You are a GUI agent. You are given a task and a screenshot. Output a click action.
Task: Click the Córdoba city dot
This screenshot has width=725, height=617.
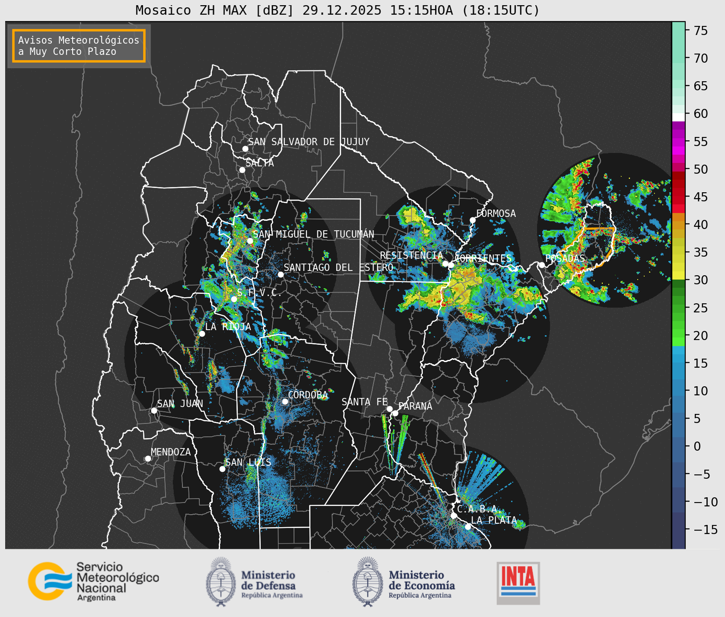tap(285, 401)
